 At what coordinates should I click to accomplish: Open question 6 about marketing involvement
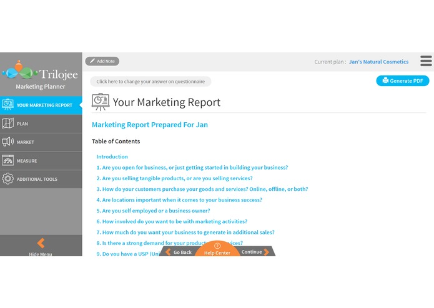[x=172, y=221]
